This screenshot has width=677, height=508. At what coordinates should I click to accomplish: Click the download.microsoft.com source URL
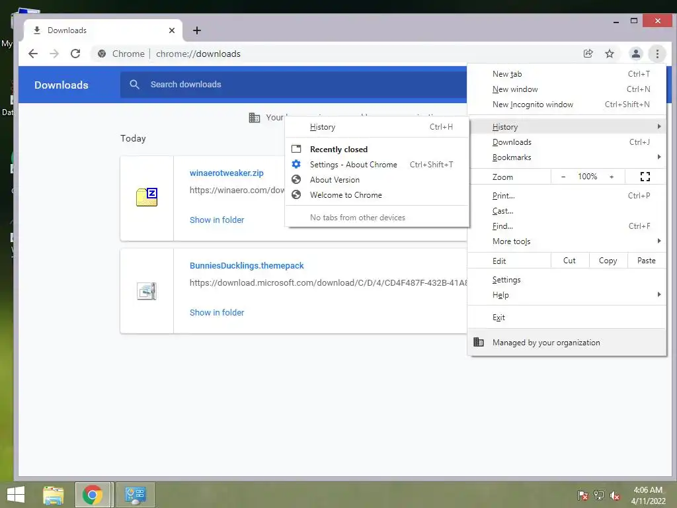(328, 282)
